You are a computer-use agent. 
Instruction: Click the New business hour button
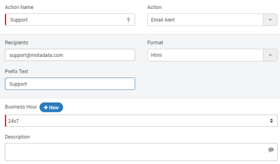tap(51, 107)
